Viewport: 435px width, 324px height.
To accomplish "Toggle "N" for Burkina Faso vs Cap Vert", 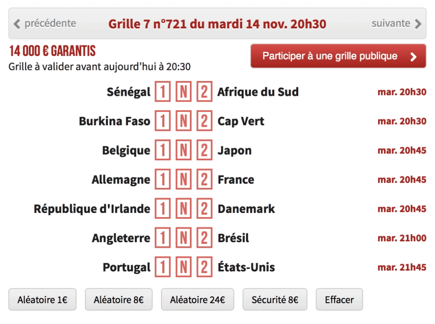I will 184,121.
